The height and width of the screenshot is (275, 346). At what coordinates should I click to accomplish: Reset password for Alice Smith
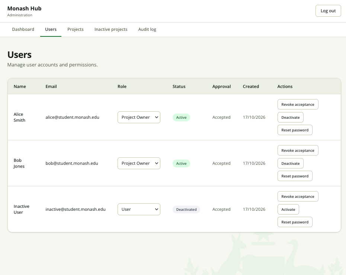tap(295, 130)
